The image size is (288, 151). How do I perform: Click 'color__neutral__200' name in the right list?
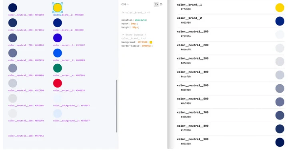point(193,45)
